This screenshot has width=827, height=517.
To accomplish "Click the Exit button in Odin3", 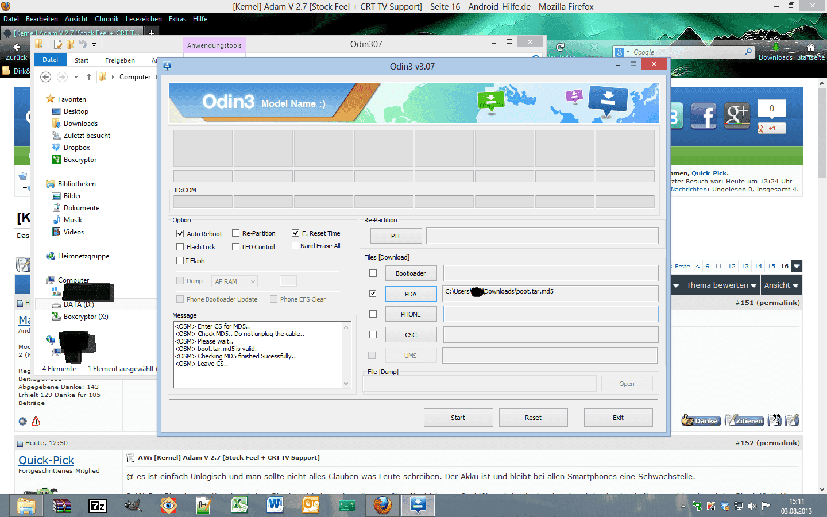I will point(618,418).
